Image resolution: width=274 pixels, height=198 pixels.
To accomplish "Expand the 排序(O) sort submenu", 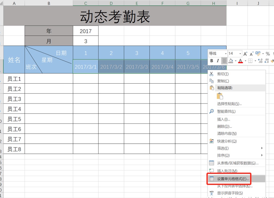I will [237, 155].
